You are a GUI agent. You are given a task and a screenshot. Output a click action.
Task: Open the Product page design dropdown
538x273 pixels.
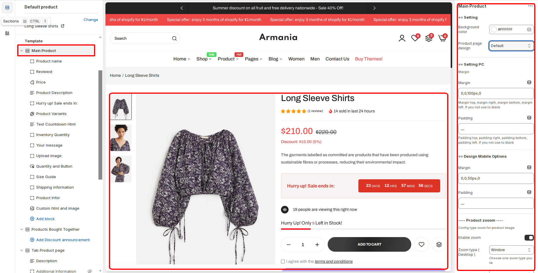[511, 46]
